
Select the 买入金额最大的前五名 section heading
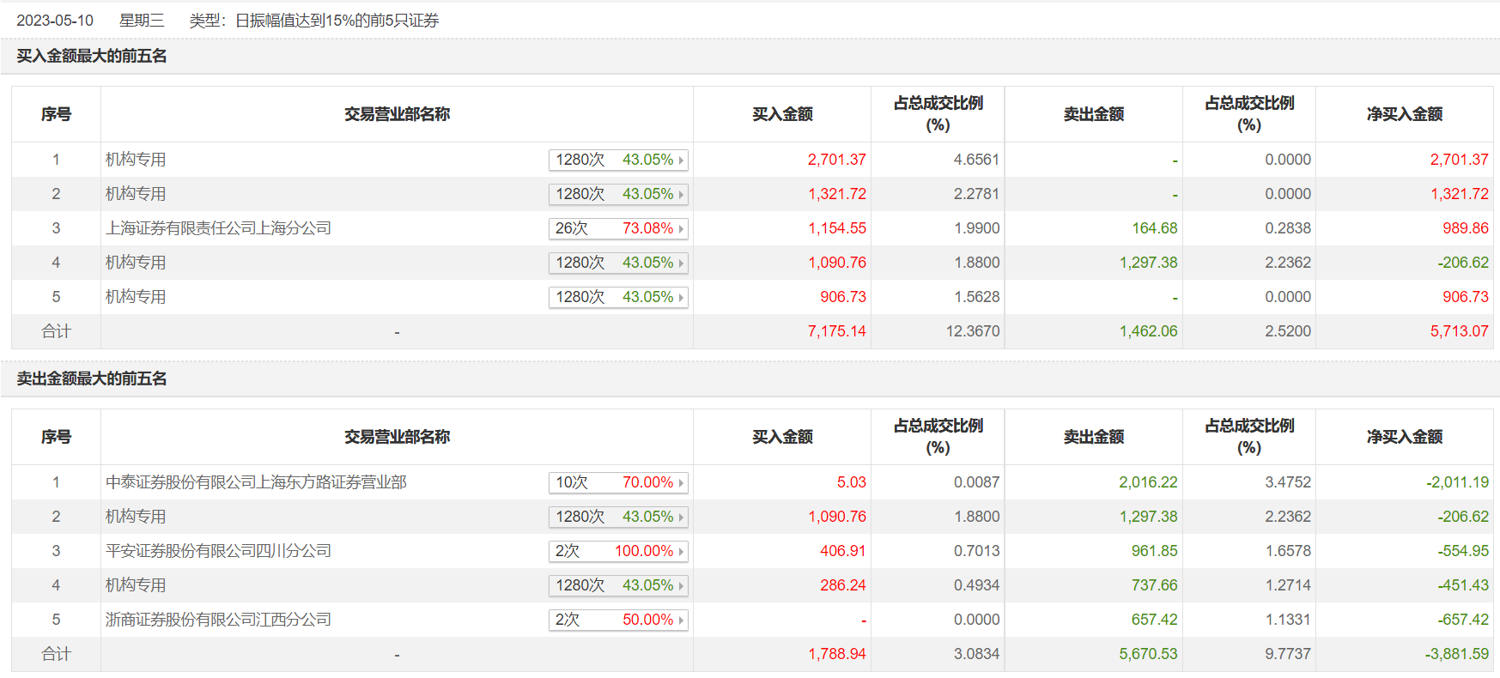click(x=92, y=57)
